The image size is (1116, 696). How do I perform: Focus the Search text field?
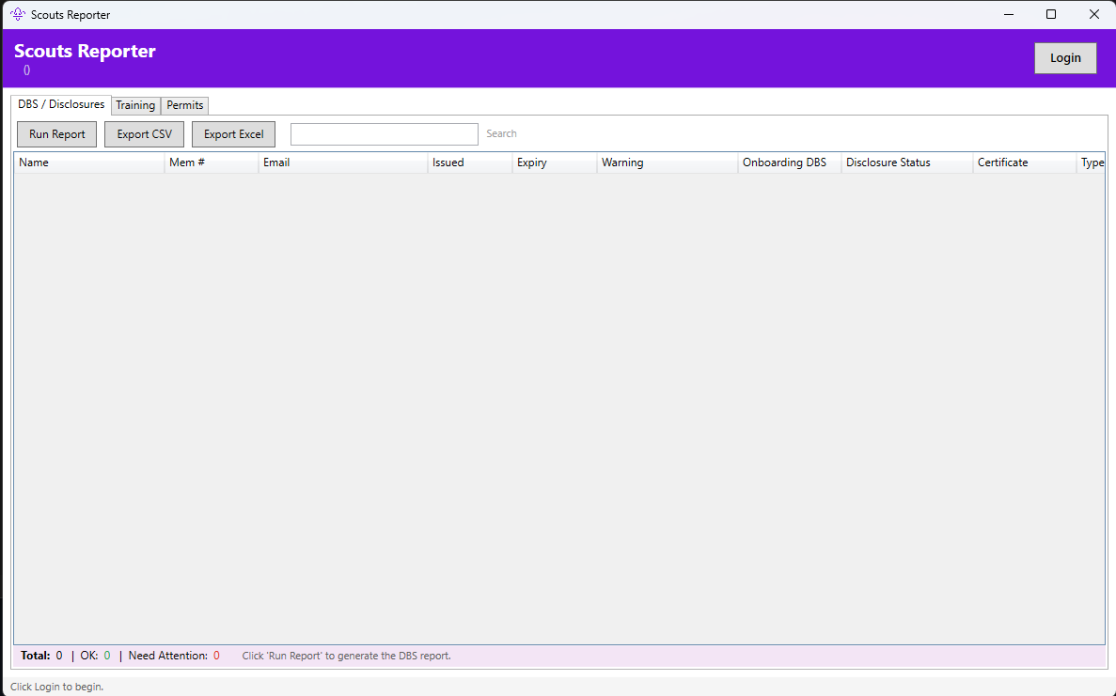tap(385, 134)
